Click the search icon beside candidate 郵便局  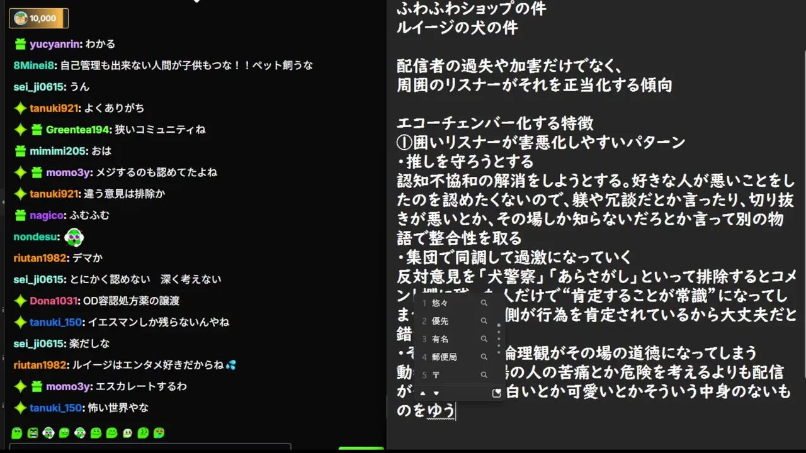point(484,357)
